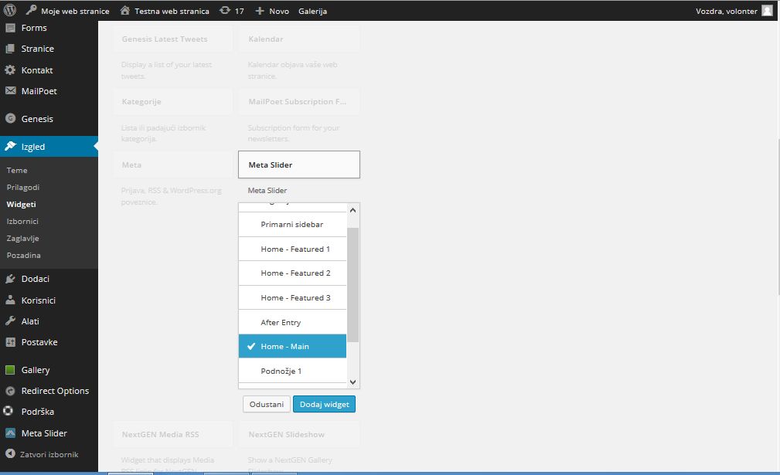Screen dimensions: 780x475
Task: Click the home icon for Testna web stranica
Action: click(x=125, y=10)
